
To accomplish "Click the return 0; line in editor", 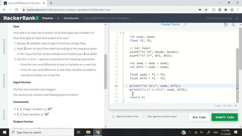I will (137, 97).
